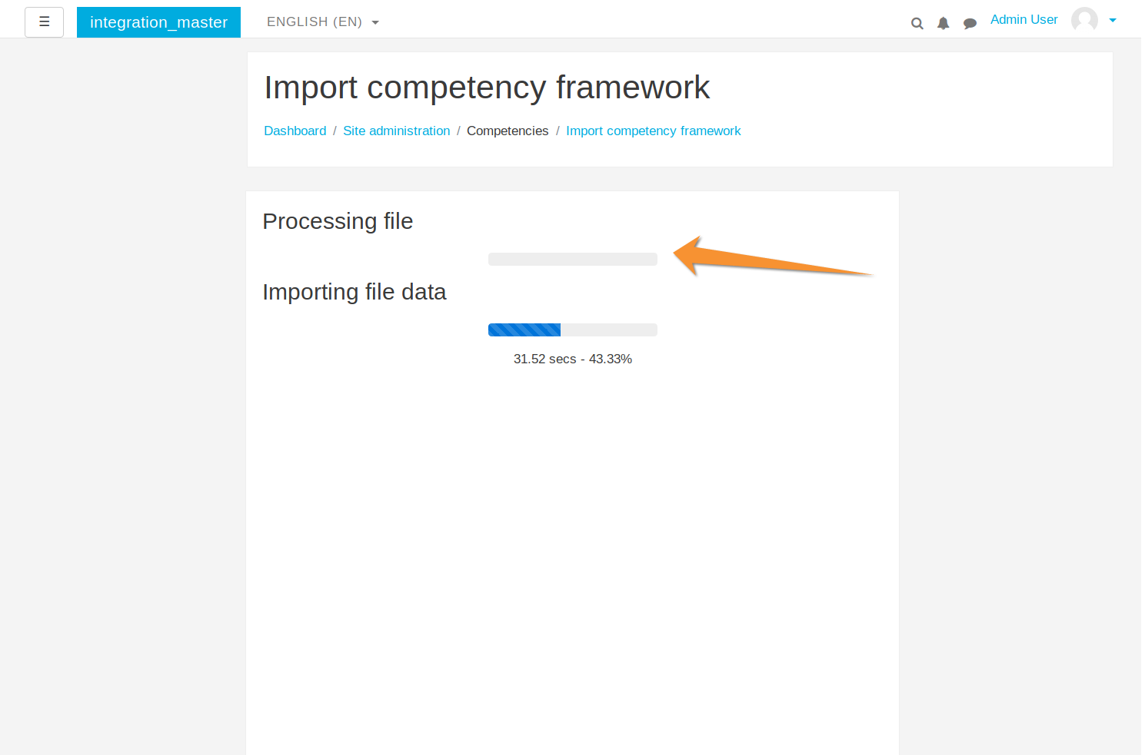Navigate to Dashboard breadcrumb

(295, 131)
